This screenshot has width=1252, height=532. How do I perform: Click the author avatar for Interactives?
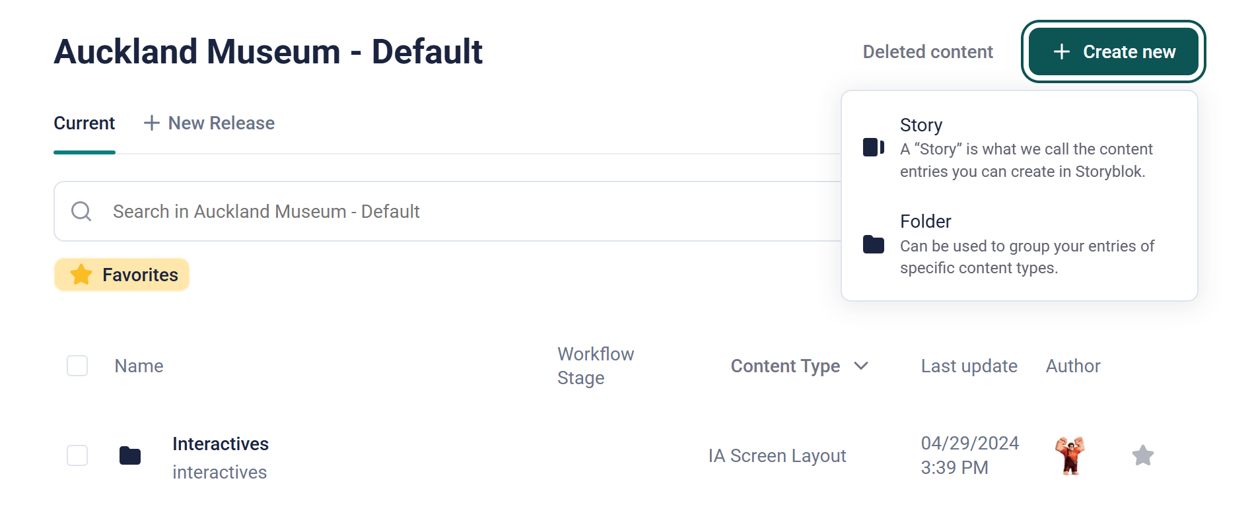point(1070,455)
